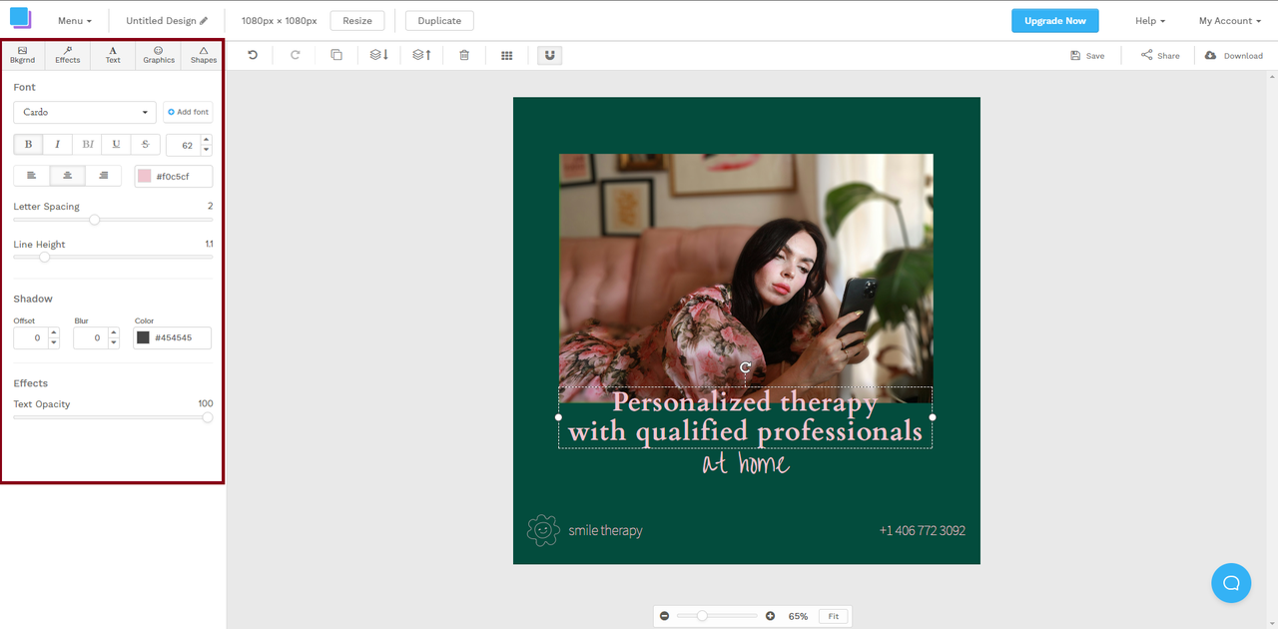Align text right
1278x629 pixels.
click(103, 176)
